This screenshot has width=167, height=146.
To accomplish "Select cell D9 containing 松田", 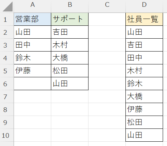I will (144, 122).
